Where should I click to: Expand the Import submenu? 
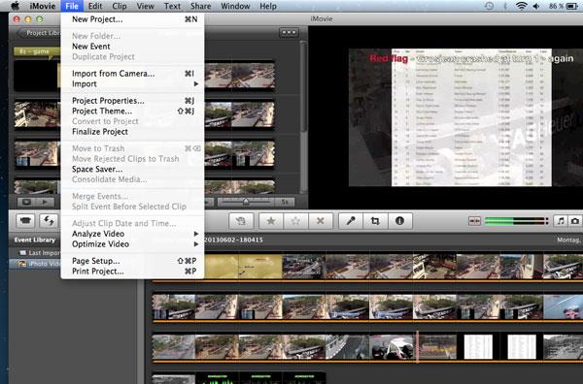pos(132,83)
